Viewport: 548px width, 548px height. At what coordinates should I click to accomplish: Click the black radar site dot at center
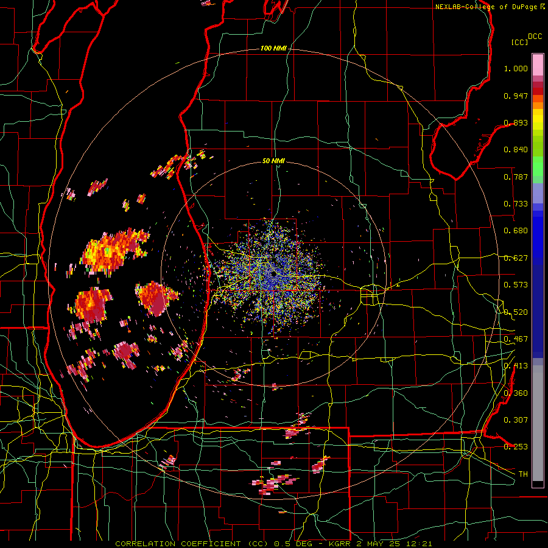pyautogui.click(x=273, y=275)
